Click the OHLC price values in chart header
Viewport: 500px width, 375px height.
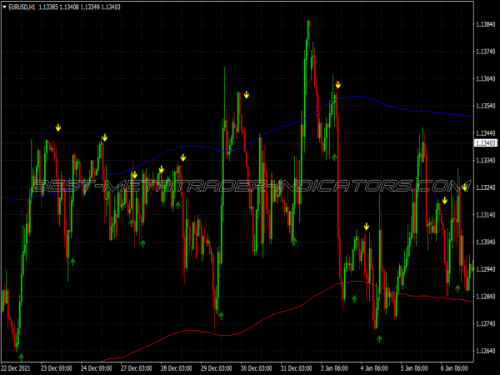tap(79, 7)
